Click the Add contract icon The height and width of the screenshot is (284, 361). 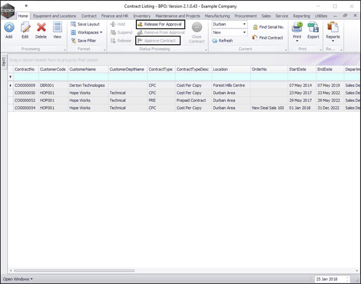[9, 28]
